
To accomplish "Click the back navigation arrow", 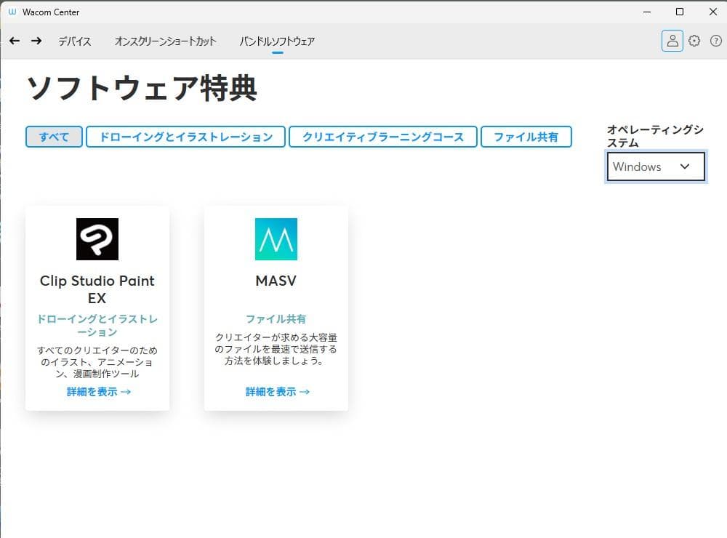I will [x=14, y=41].
